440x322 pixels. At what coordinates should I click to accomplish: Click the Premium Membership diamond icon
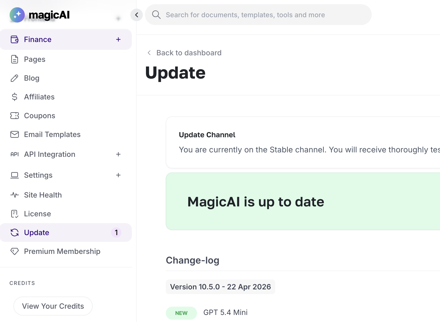(x=15, y=251)
